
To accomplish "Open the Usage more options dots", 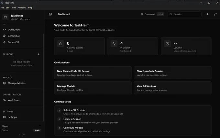I will (40, 126).
